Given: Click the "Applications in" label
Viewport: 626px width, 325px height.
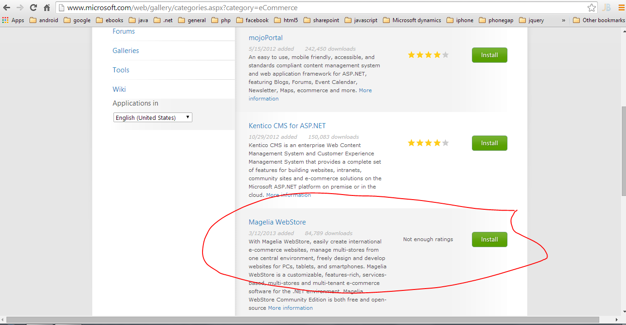Looking at the screenshot, I should [136, 103].
